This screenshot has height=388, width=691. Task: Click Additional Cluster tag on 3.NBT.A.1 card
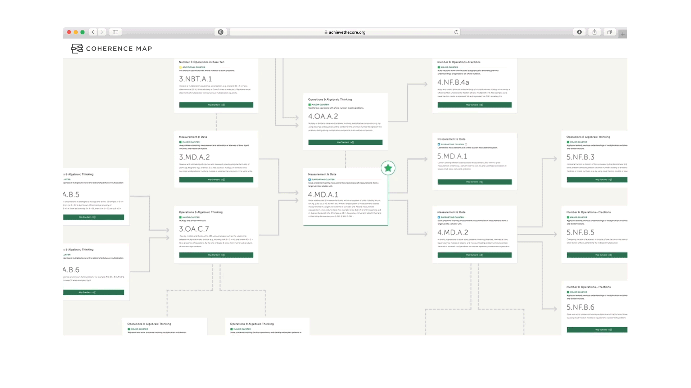(x=192, y=67)
